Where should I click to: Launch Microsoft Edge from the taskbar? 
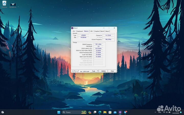[100, 112]
